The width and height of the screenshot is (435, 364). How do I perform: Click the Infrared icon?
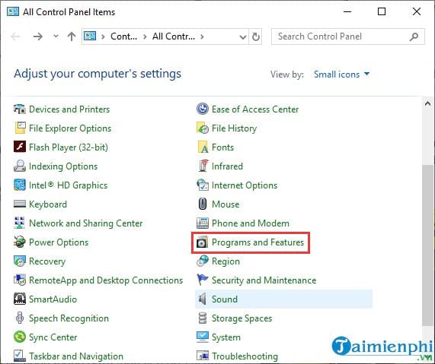203,166
